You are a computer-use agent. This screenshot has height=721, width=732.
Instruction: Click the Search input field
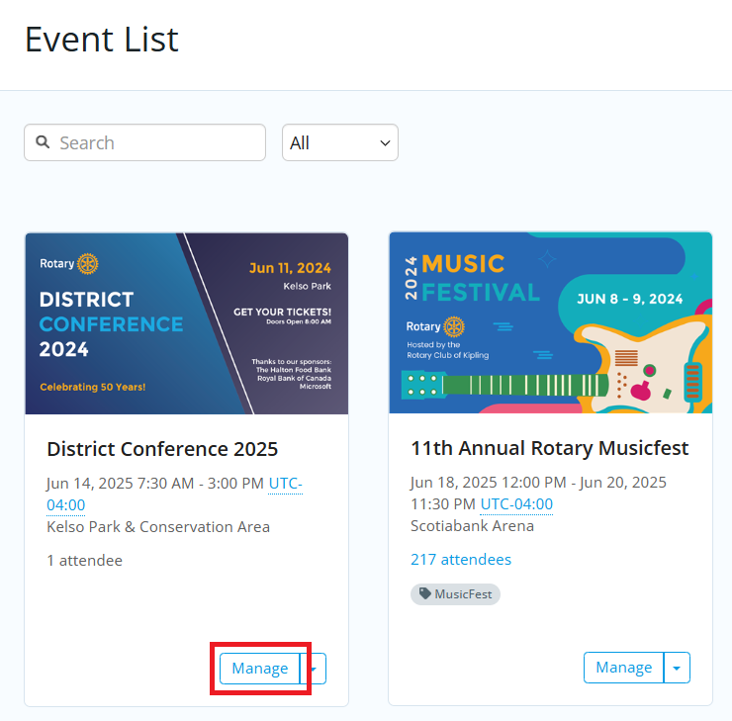144,142
